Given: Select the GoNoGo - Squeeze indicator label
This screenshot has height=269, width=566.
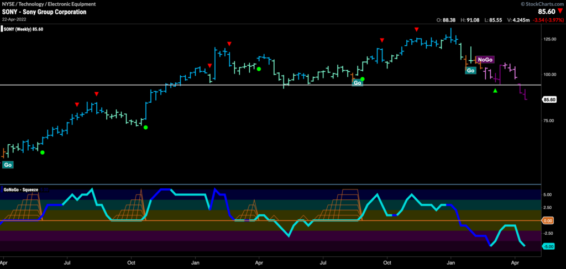Looking at the screenshot, I should coord(22,189).
